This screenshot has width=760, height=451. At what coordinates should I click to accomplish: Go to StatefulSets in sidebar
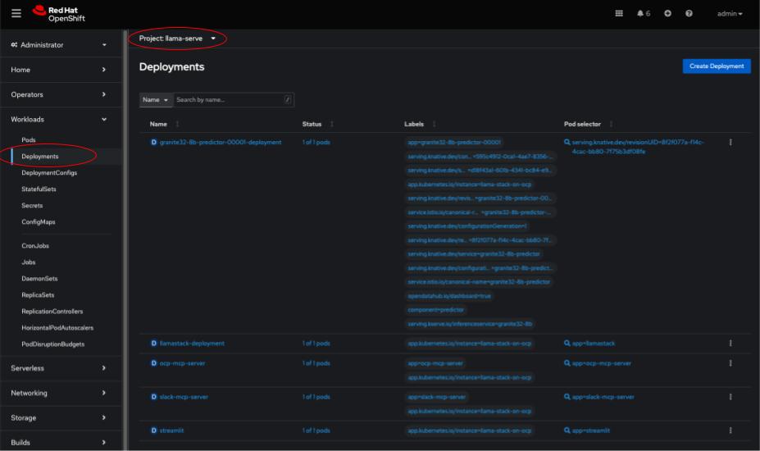(x=39, y=189)
